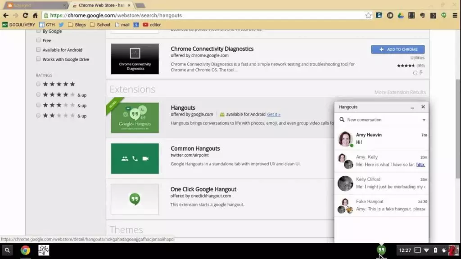Open the Twitter bookmark icon
This screenshot has height=259, width=461.
tap(61, 25)
